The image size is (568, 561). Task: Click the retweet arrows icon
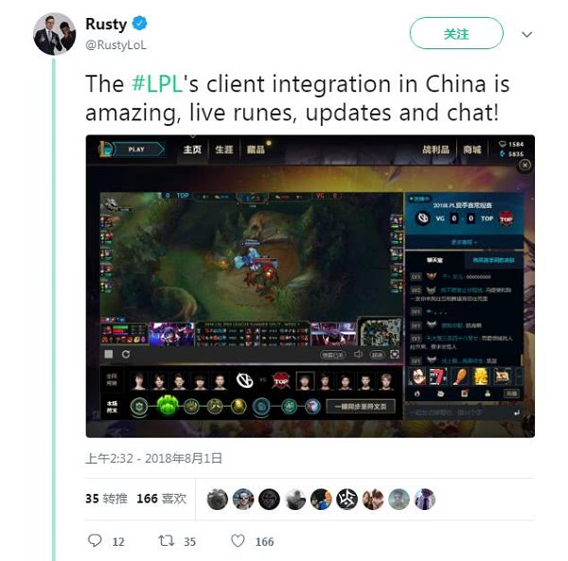[167, 540]
